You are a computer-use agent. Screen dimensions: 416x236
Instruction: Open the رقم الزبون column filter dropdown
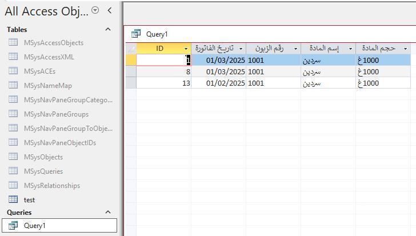tap(295, 49)
